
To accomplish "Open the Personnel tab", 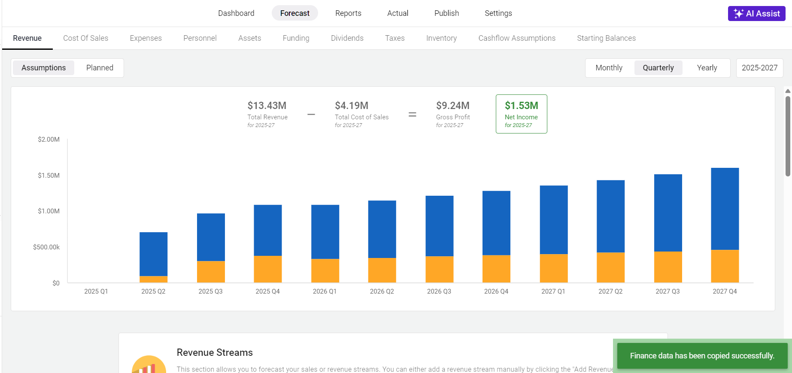I will pyautogui.click(x=200, y=38).
